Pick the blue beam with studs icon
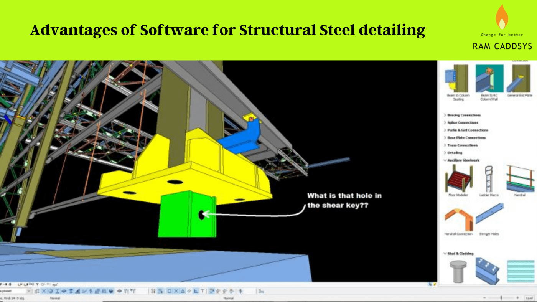537x302 pixels. pos(488,271)
